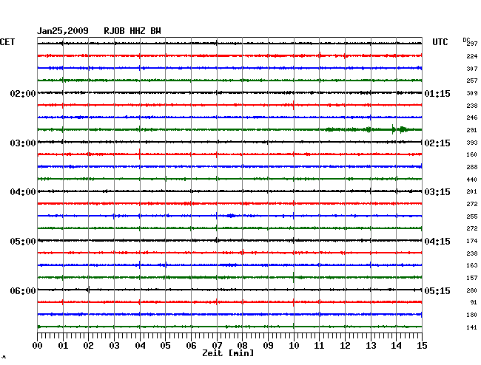Click the UTC time label "05:15"
Viewport: 481px width, 365px height.
pyautogui.click(x=437, y=290)
